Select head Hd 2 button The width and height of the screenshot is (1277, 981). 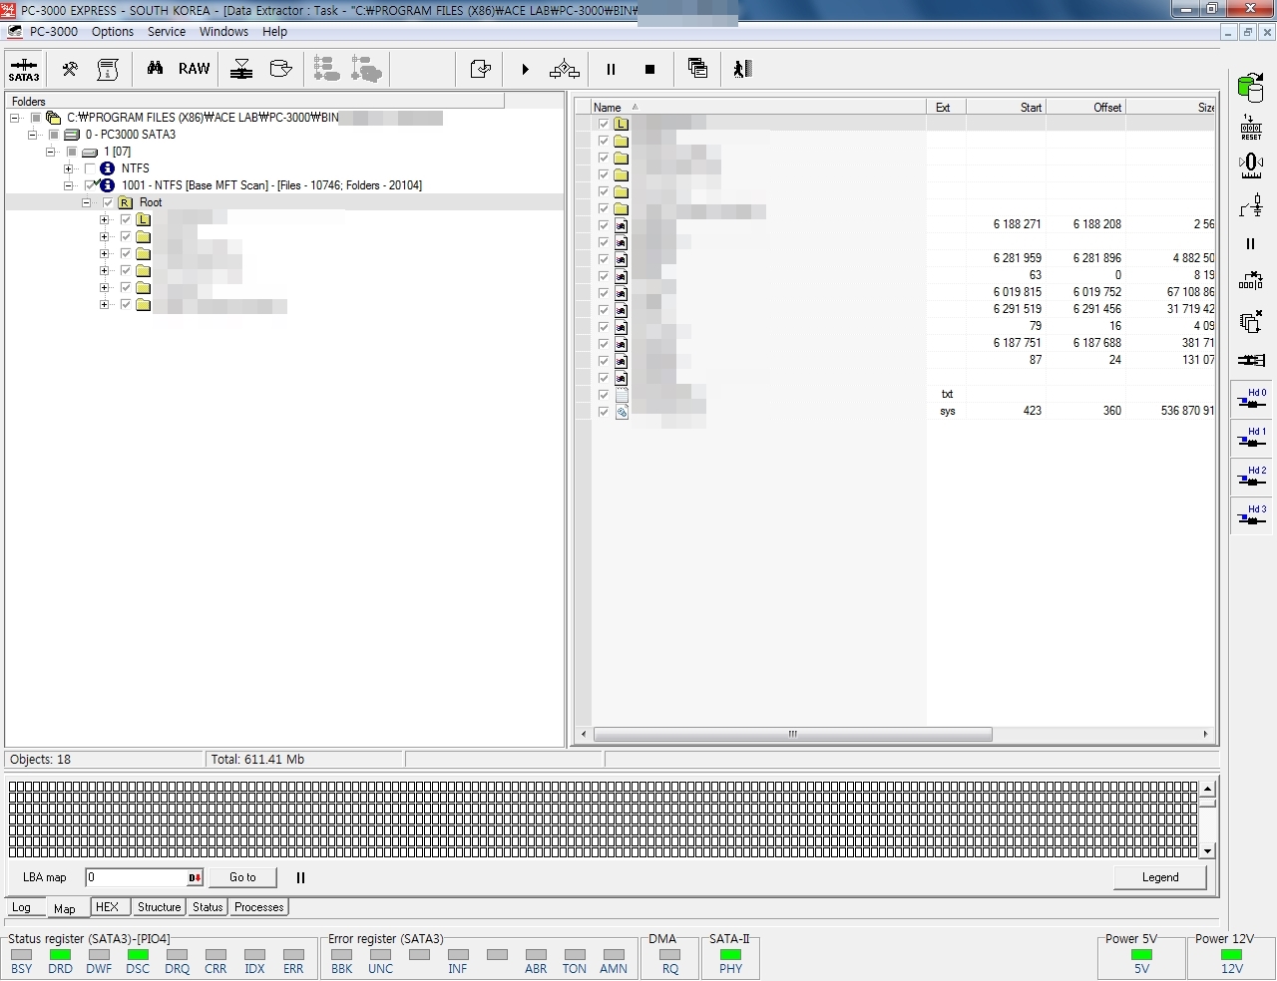1251,479
